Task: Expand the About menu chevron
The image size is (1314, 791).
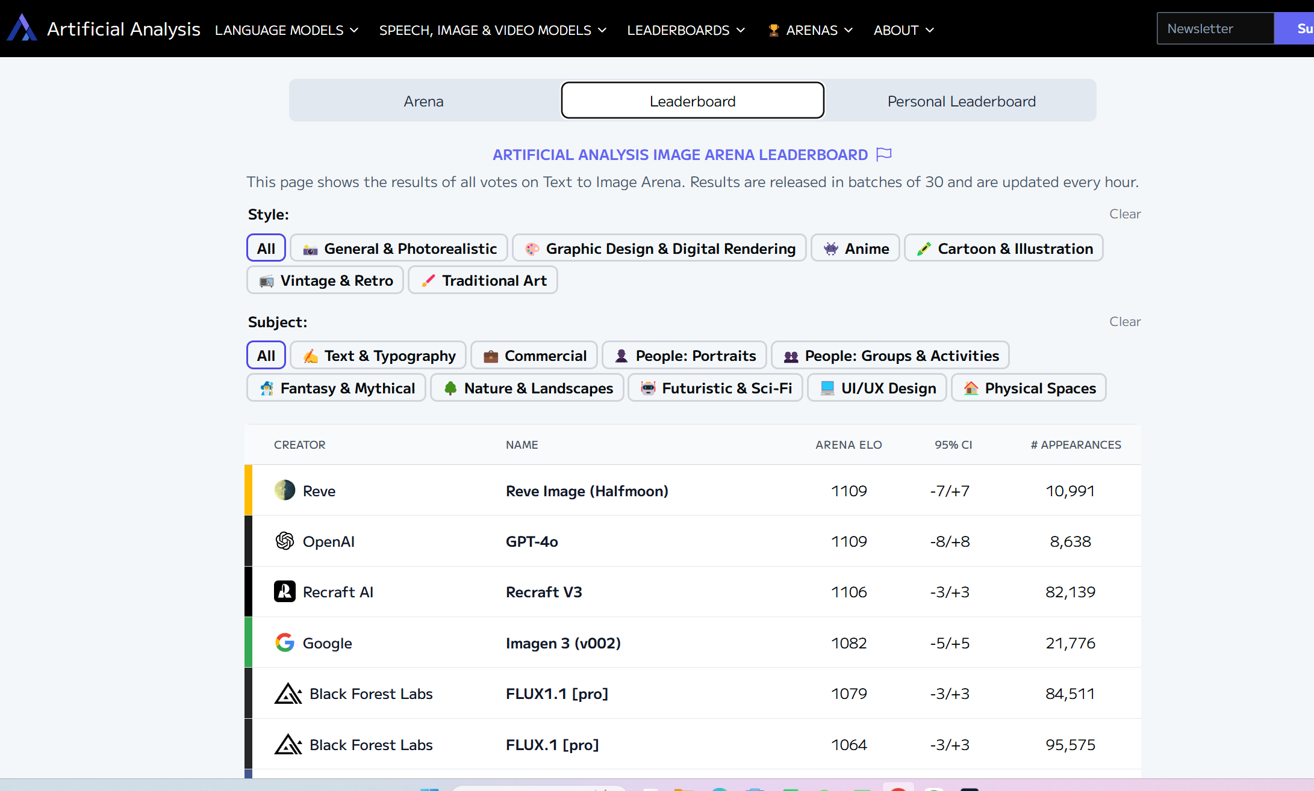Action: point(930,30)
